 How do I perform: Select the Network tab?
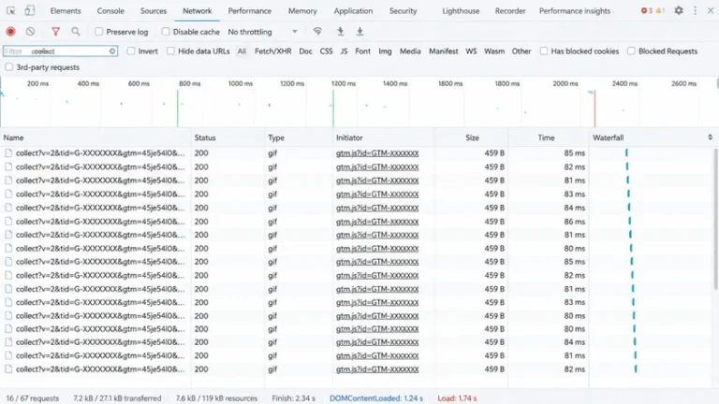coord(198,10)
